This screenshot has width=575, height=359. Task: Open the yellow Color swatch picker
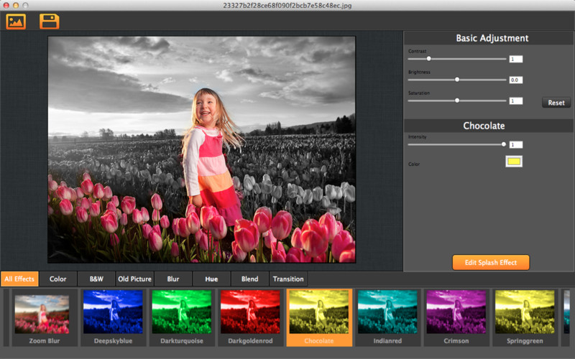[x=514, y=161]
